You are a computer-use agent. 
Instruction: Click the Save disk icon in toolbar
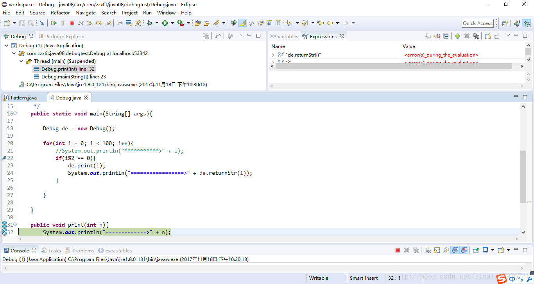[22, 23]
